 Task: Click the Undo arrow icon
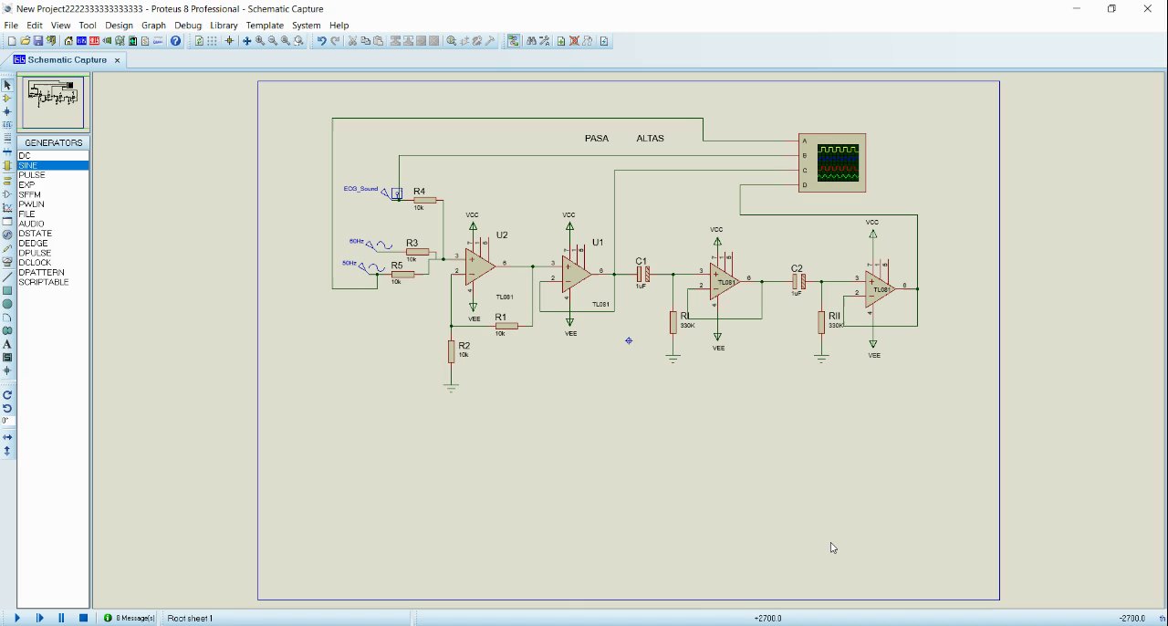pyautogui.click(x=321, y=41)
